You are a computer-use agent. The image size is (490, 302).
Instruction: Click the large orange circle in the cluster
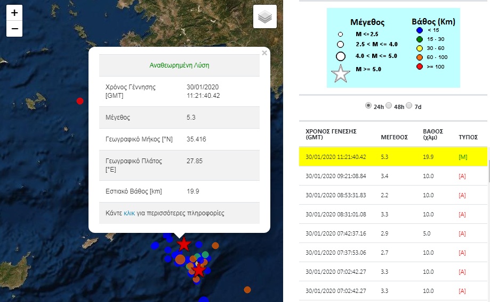click(180, 259)
